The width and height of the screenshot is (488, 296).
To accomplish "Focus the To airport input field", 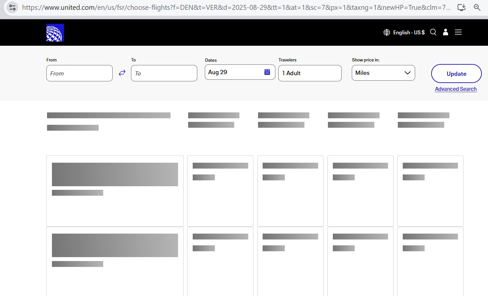I will pos(164,73).
